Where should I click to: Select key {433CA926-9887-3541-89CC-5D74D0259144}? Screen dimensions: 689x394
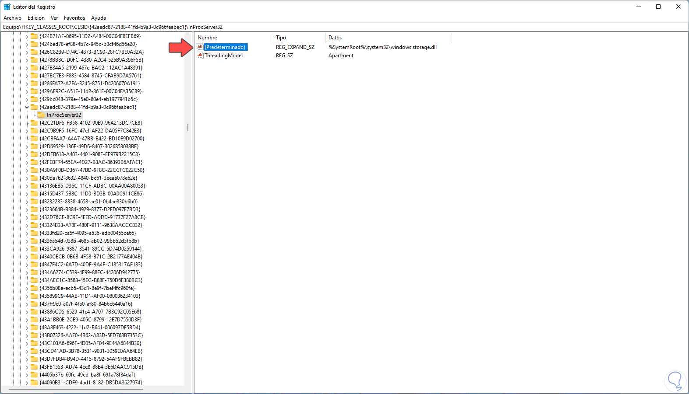[91, 248]
